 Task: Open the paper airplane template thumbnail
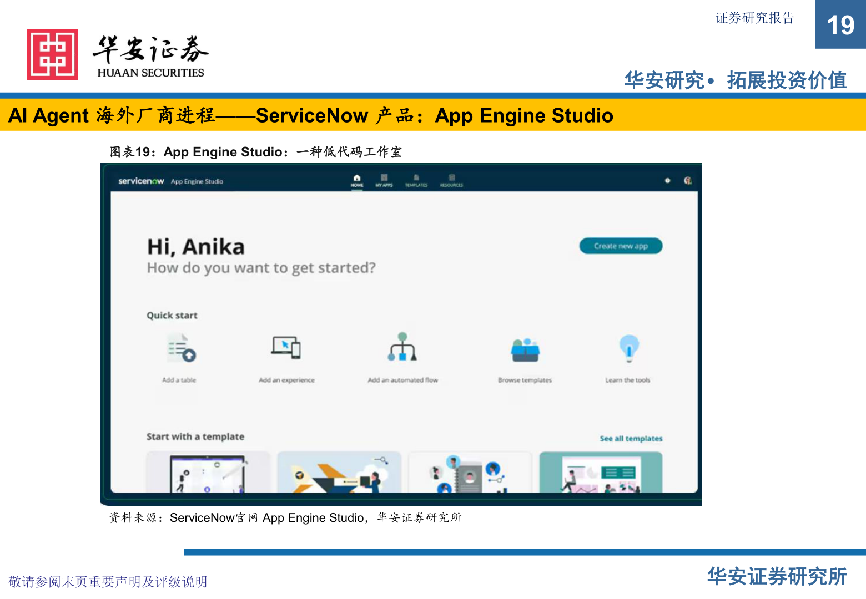[x=339, y=473]
